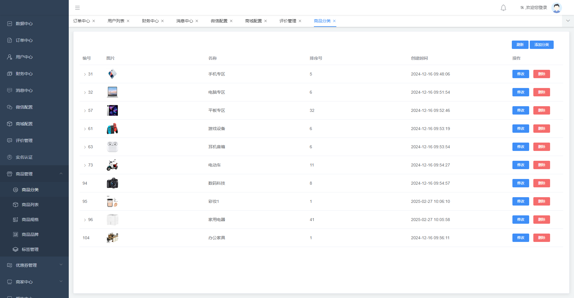The width and height of the screenshot is (574, 298).
Task: Click the 财务中心 wallet icon
Action: pos(9,74)
